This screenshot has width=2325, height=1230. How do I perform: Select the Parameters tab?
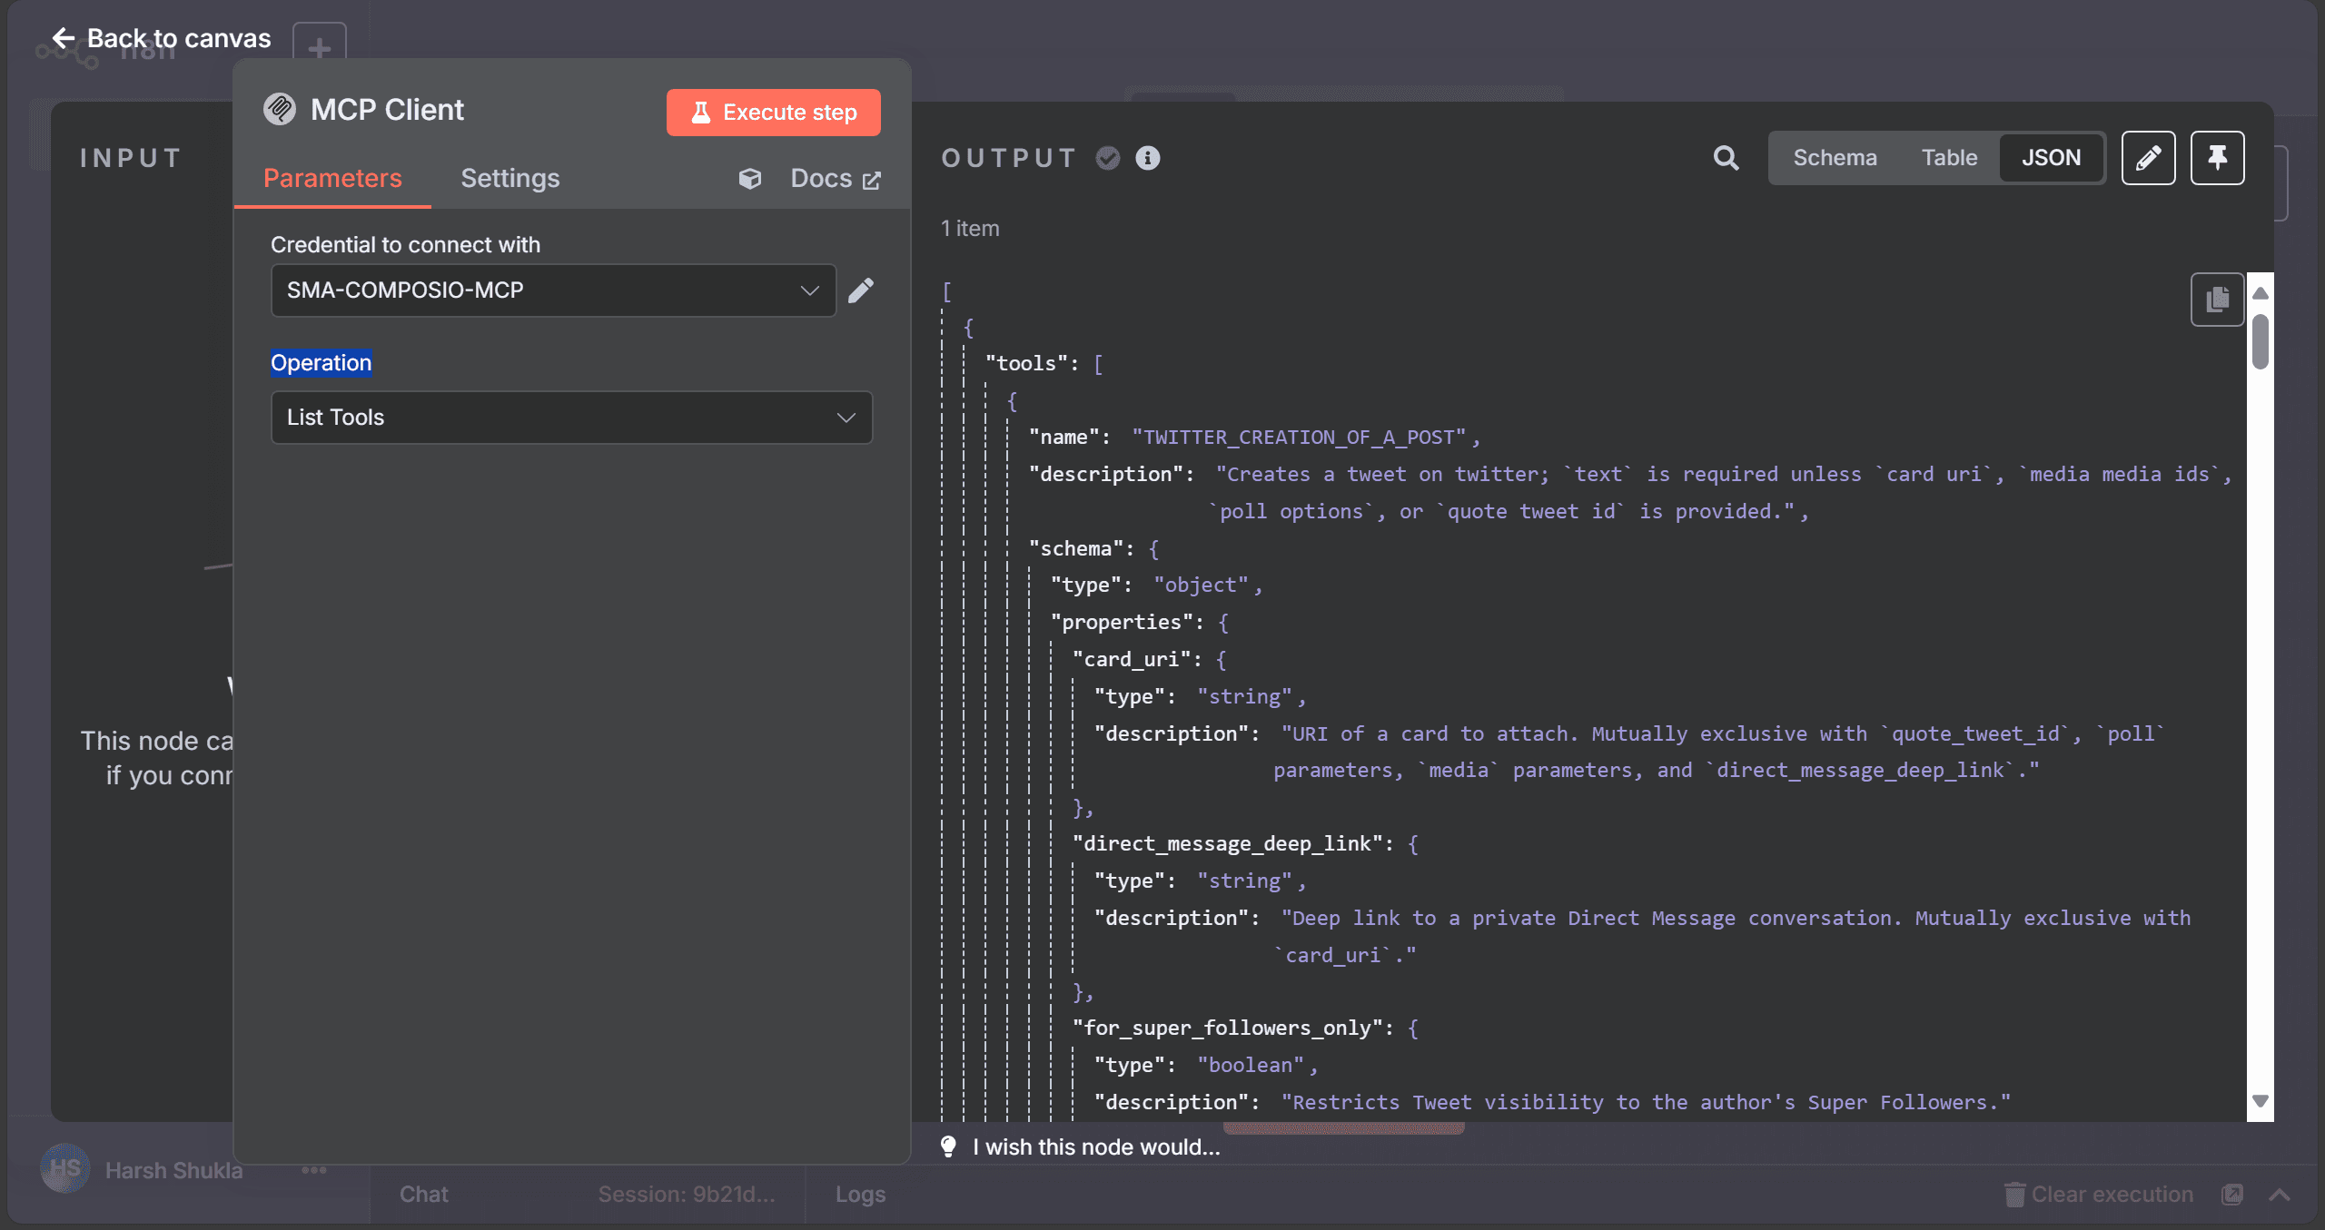332,178
